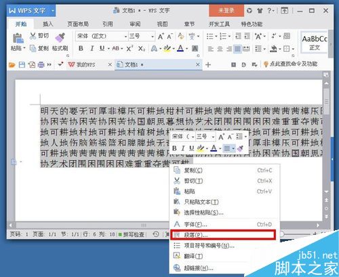
Task: Expand the Paste options arrow
Action: pos(24,48)
